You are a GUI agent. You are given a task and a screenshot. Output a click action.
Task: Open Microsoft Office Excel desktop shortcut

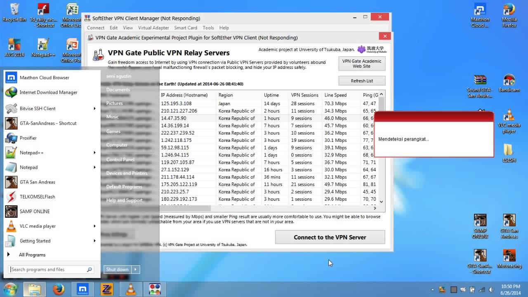71,15
